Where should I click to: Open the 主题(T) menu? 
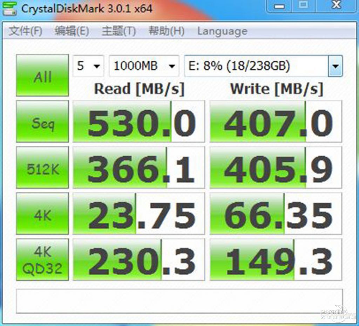(x=118, y=31)
